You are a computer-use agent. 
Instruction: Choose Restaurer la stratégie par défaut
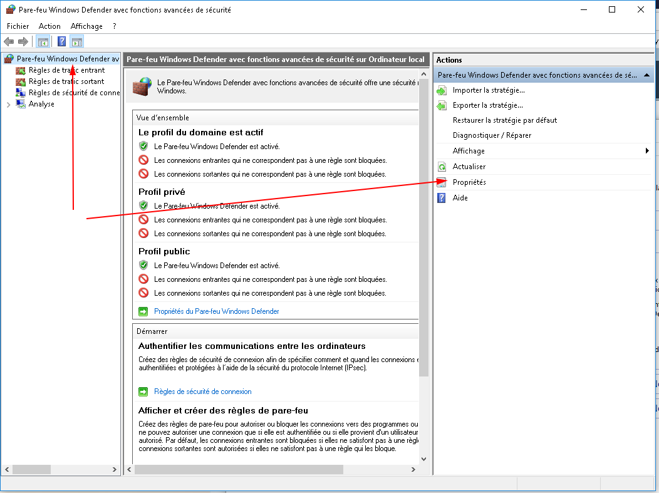[505, 120]
